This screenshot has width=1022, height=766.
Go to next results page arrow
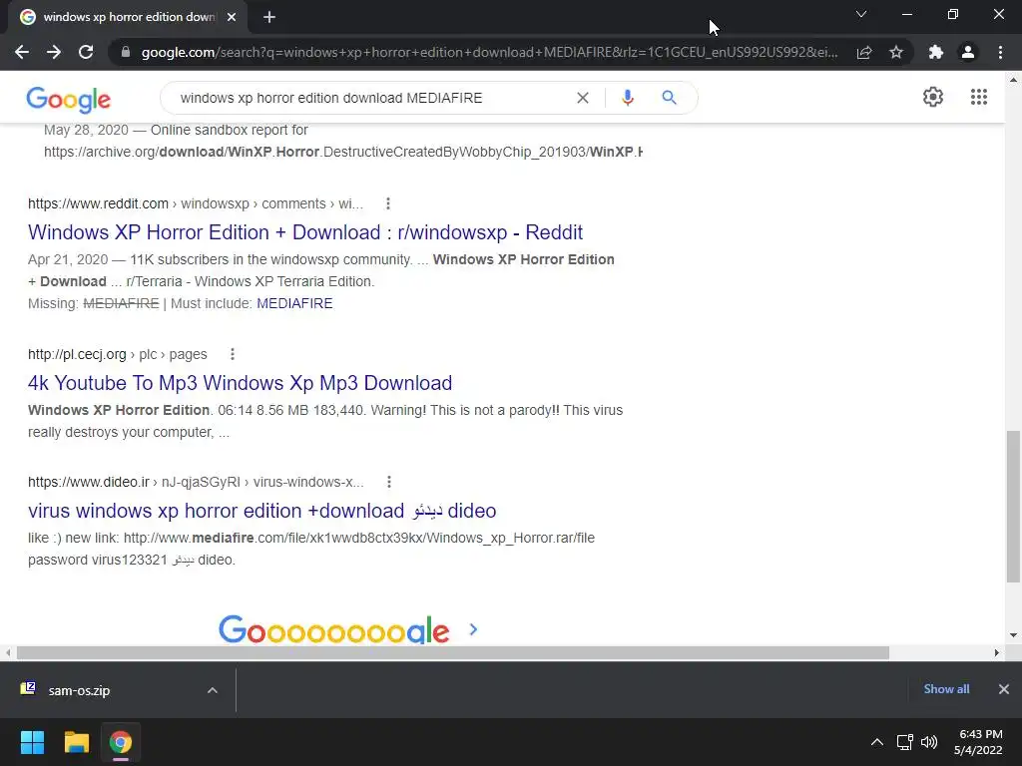coord(473,629)
